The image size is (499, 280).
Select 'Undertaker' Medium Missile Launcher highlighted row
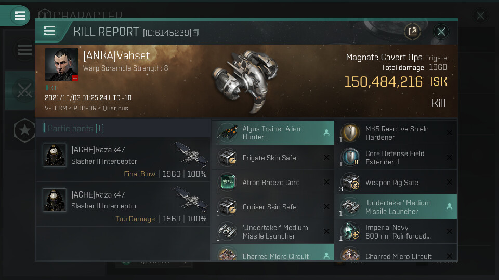point(396,207)
